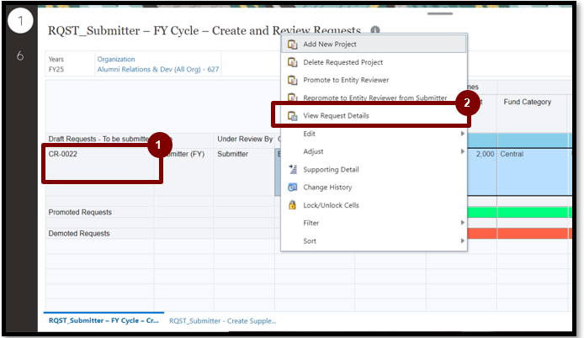Click the Lock/Unlock Cells padlock icon
Viewport: 584px width, 338px height.
292,205
